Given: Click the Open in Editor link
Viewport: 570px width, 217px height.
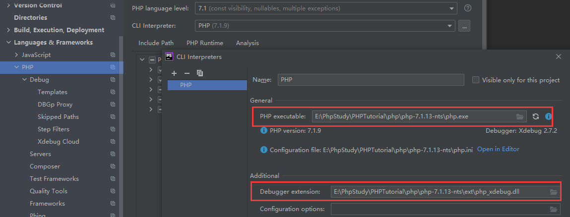Looking at the screenshot, I should point(498,149).
